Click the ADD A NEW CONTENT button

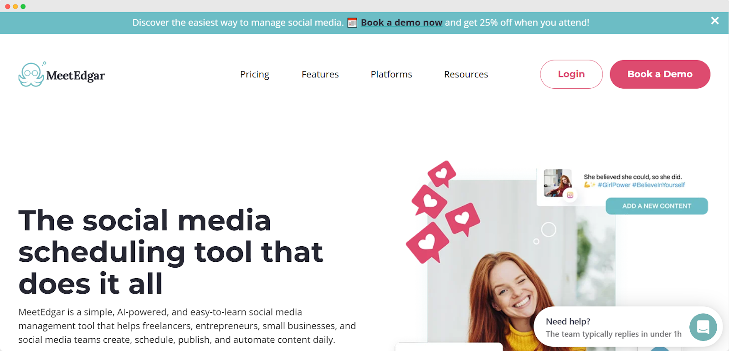click(657, 206)
